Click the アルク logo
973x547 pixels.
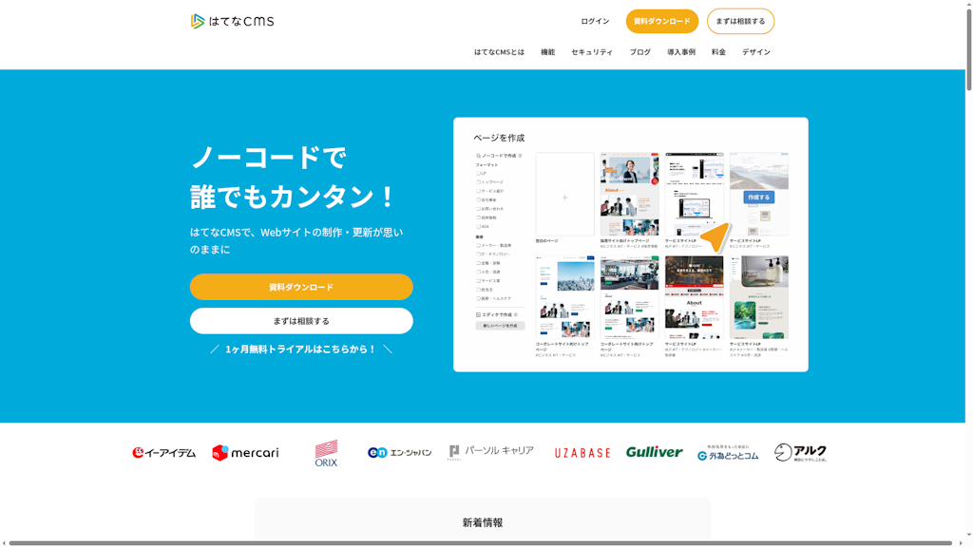coord(799,453)
